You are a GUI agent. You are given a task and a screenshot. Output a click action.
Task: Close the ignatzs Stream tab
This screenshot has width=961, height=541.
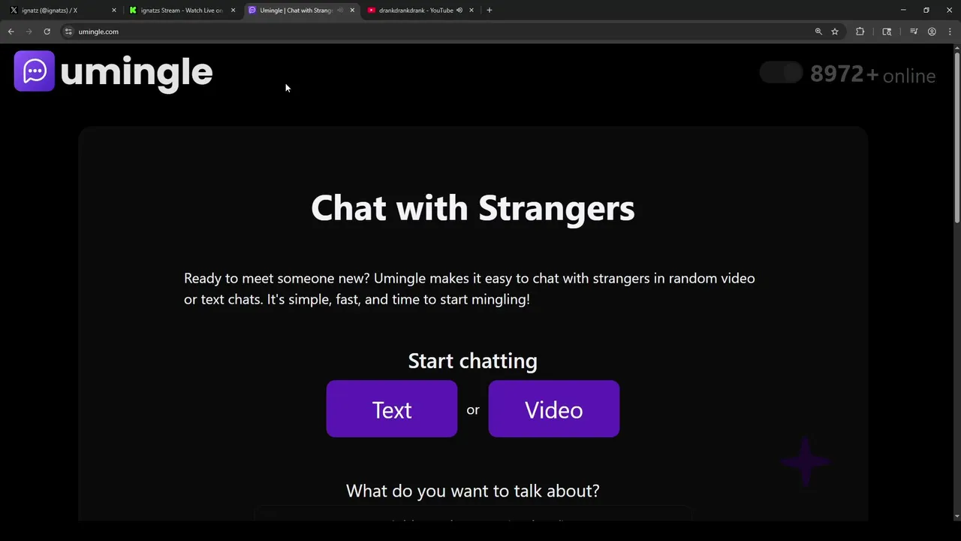233,11
